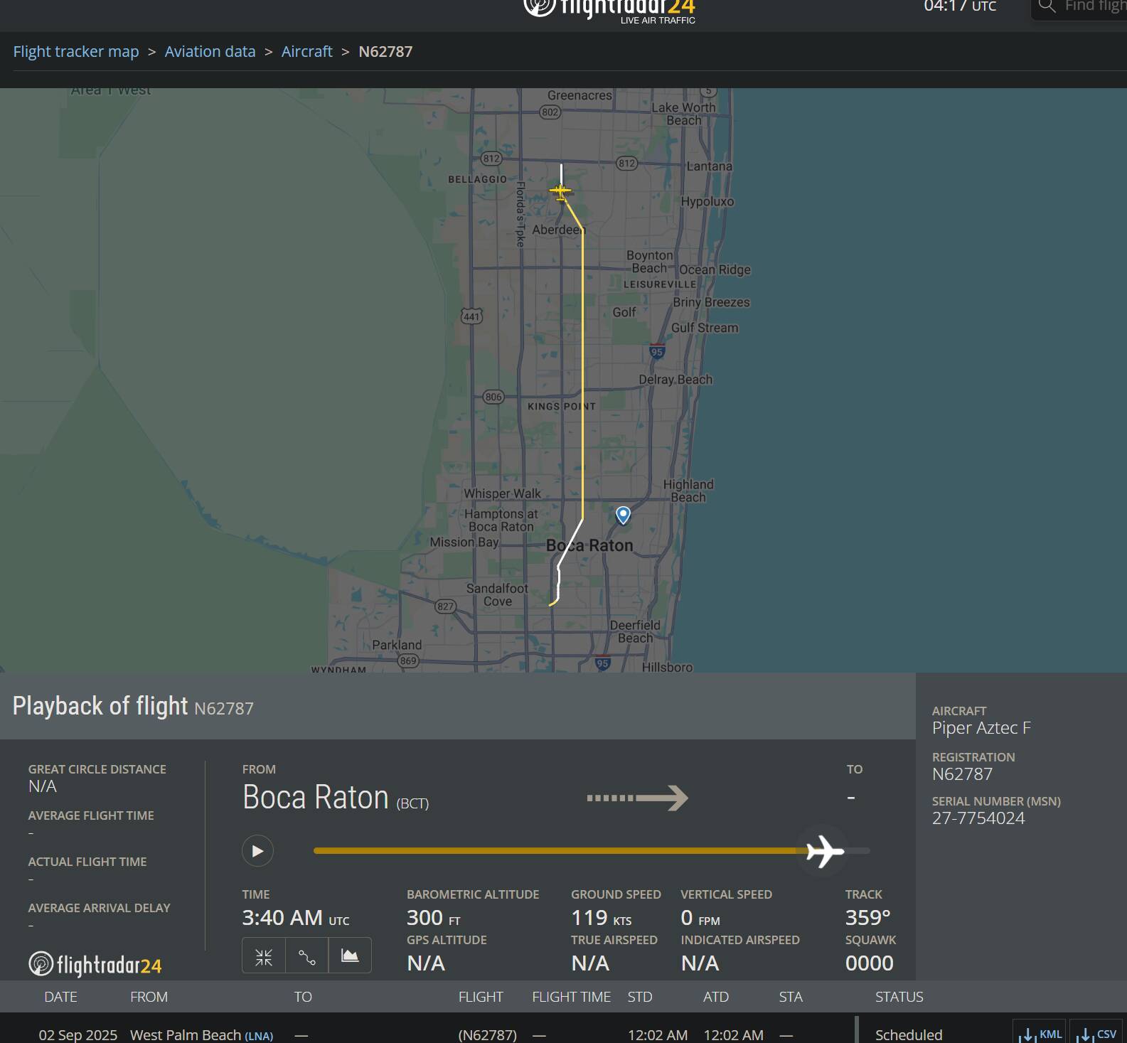Screen dimensions: 1127x1043
Task: Download the KML file for the flight
Action: [1040, 1034]
